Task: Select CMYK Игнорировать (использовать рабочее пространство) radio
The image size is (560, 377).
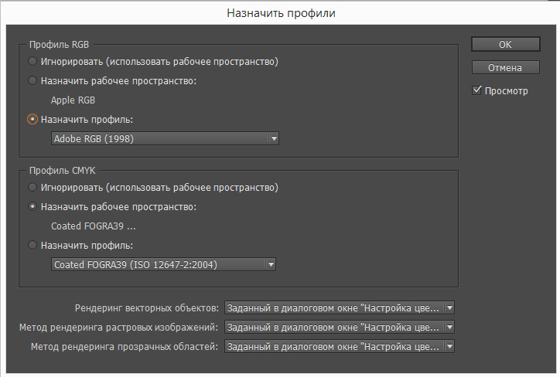Action: (x=32, y=187)
